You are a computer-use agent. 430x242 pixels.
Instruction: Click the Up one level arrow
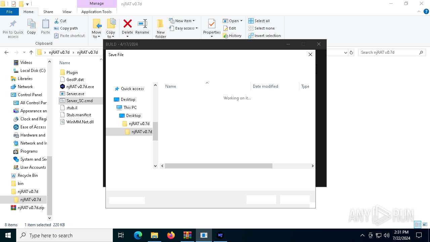pyautogui.click(x=31, y=52)
